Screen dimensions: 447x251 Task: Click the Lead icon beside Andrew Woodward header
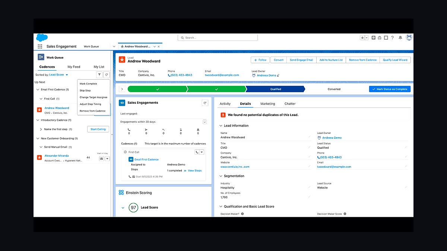(x=121, y=59)
